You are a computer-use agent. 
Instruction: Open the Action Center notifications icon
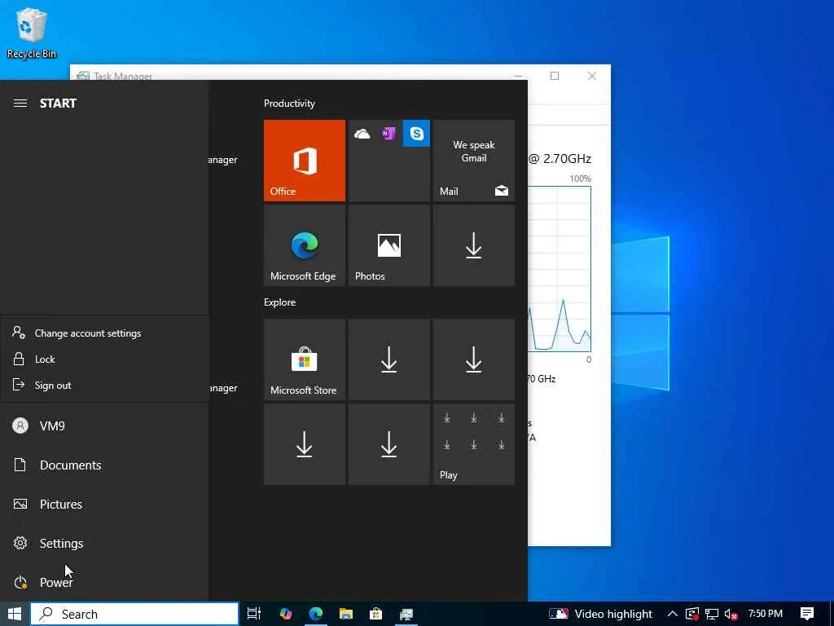807,614
